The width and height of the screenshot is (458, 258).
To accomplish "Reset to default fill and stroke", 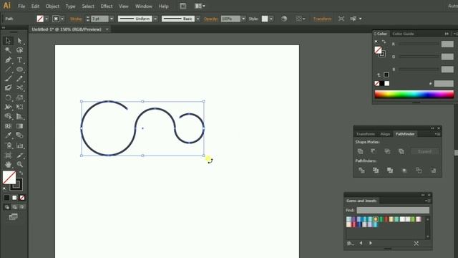I will [x=4, y=188].
